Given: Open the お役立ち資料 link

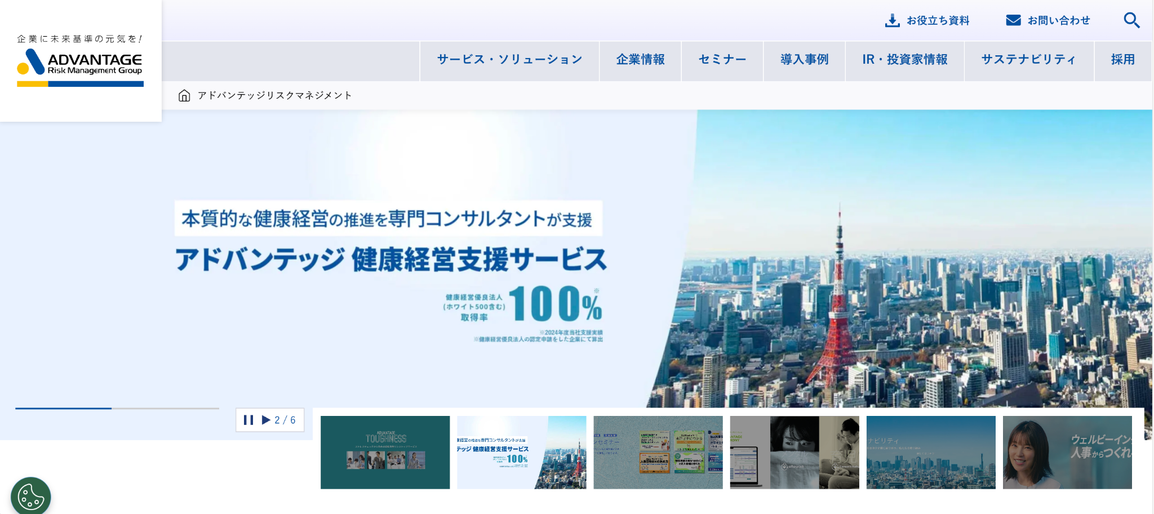Looking at the screenshot, I should pos(927,20).
